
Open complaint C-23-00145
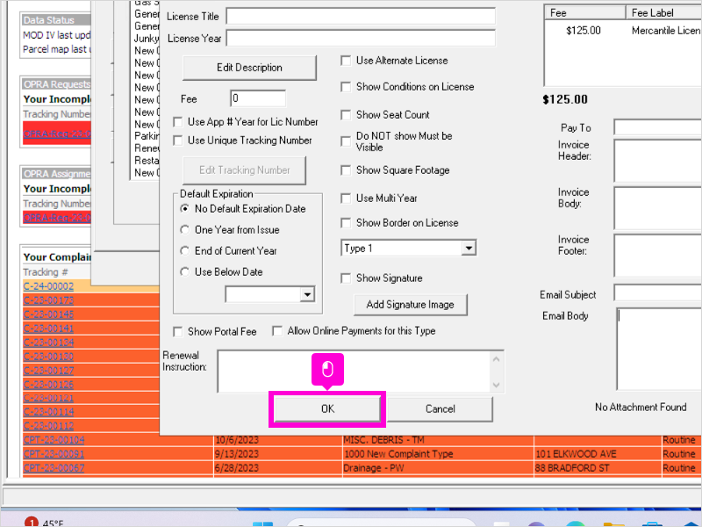(48, 314)
